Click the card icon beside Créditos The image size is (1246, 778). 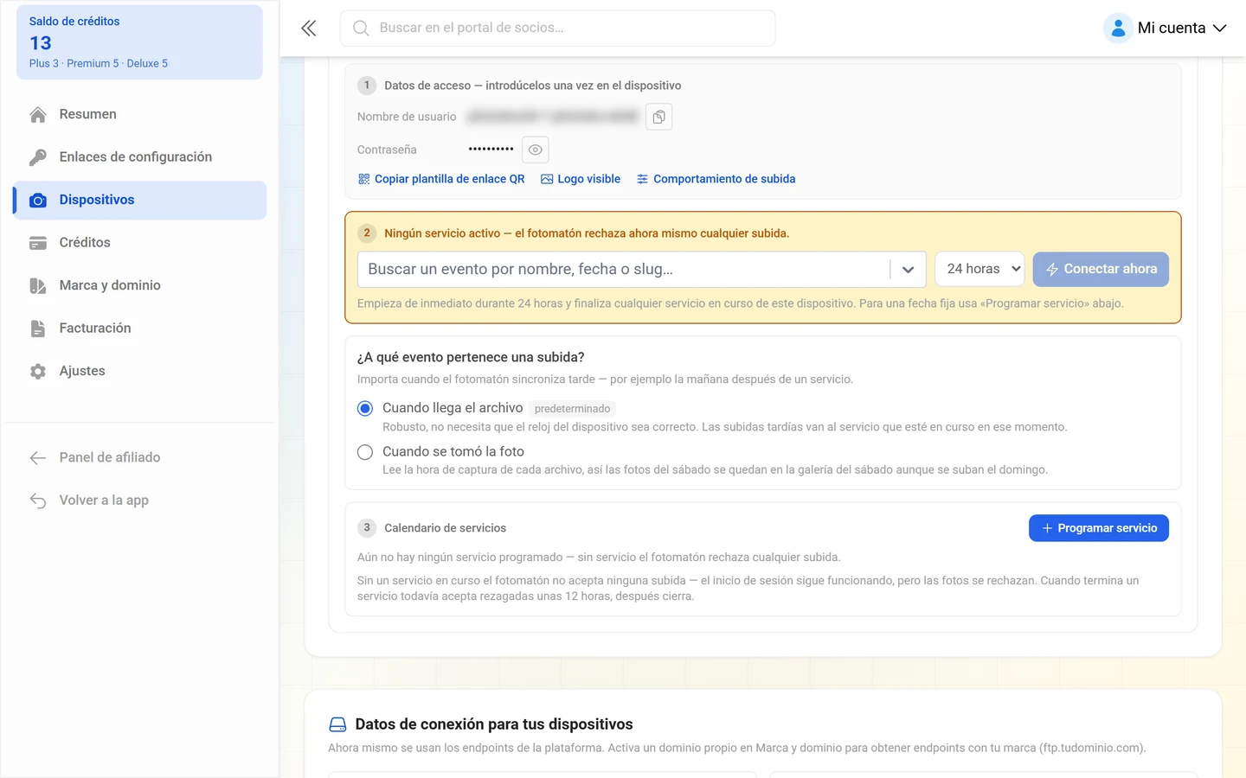coord(38,243)
